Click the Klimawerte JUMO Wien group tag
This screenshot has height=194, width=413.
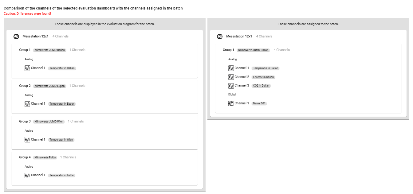(x=49, y=122)
